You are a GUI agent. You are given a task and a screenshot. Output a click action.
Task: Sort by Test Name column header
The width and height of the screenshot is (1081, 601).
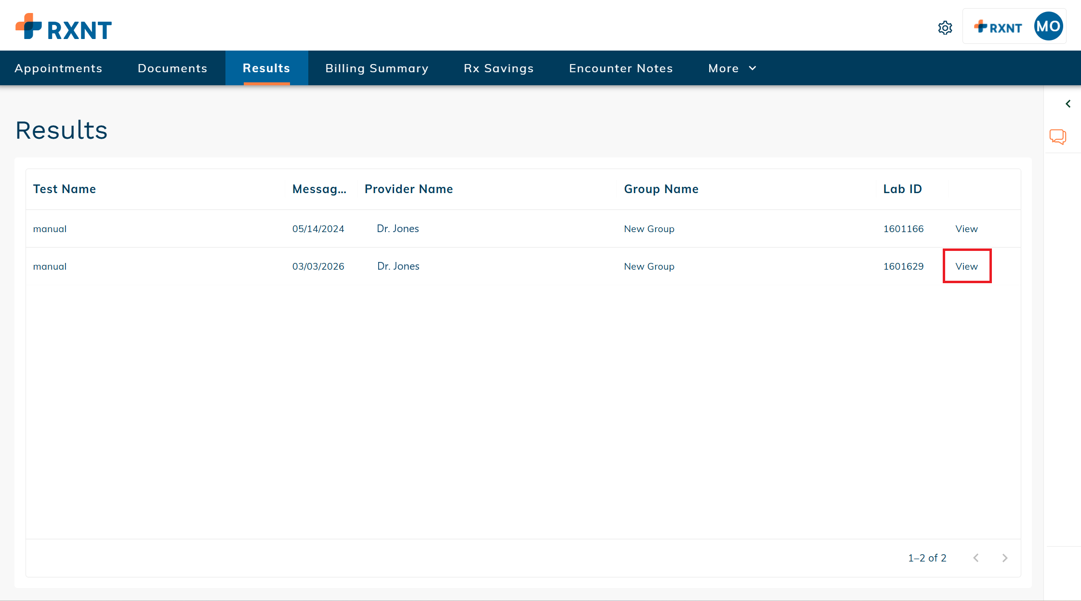point(65,189)
